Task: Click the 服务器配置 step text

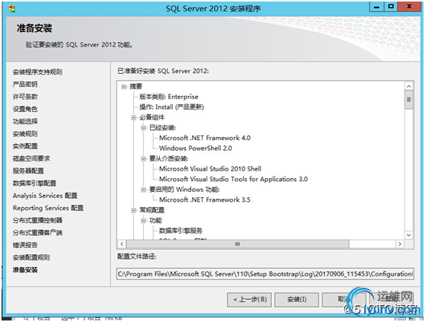Action: coord(28,171)
